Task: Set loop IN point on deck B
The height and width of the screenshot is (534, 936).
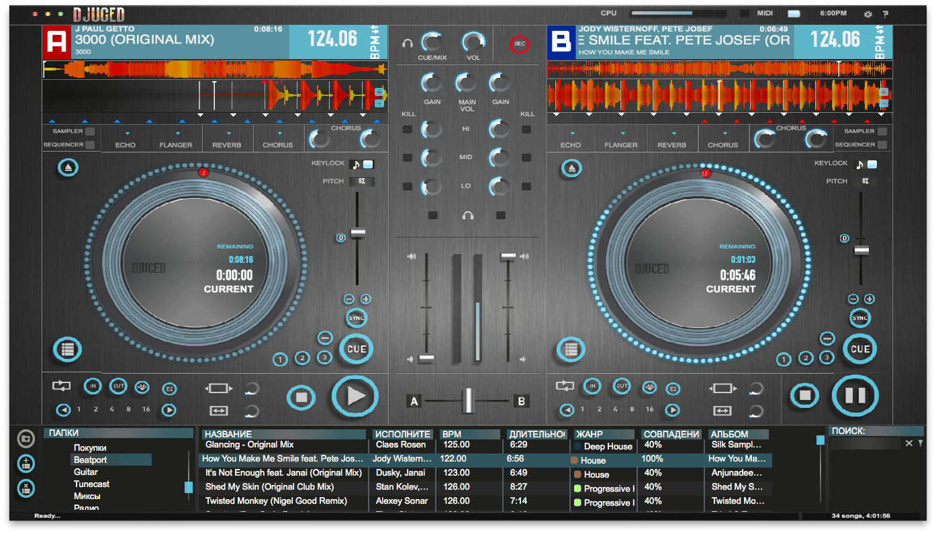Action: click(x=592, y=386)
